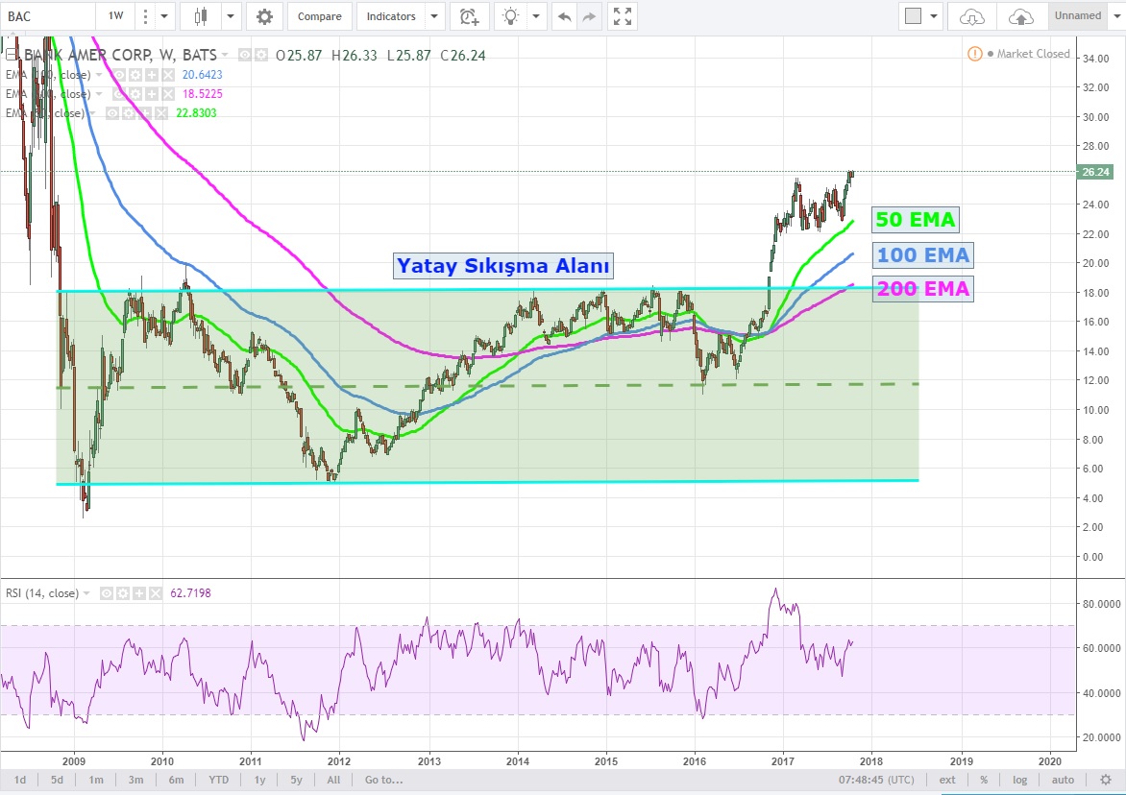Click the Compare button
This screenshot has height=795, width=1126.
(x=319, y=16)
